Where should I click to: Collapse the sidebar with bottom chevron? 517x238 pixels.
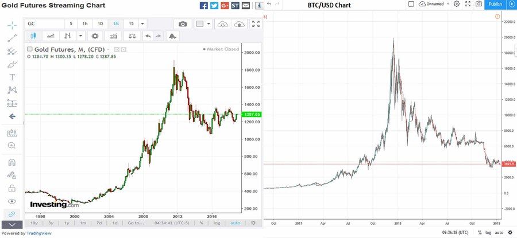click(x=12, y=224)
